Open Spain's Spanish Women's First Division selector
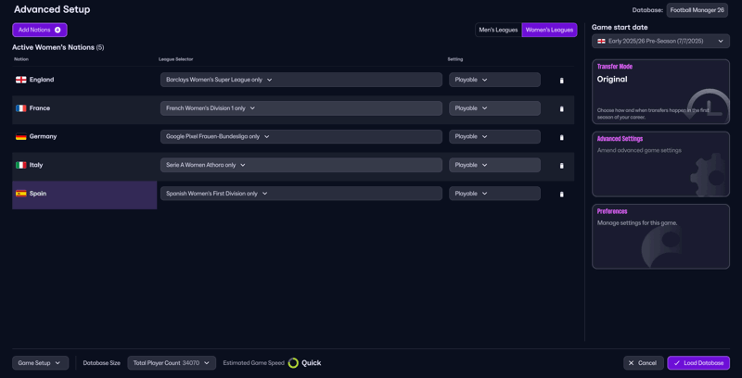The width and height of the screenshot is (742, 378). [301, 194]
